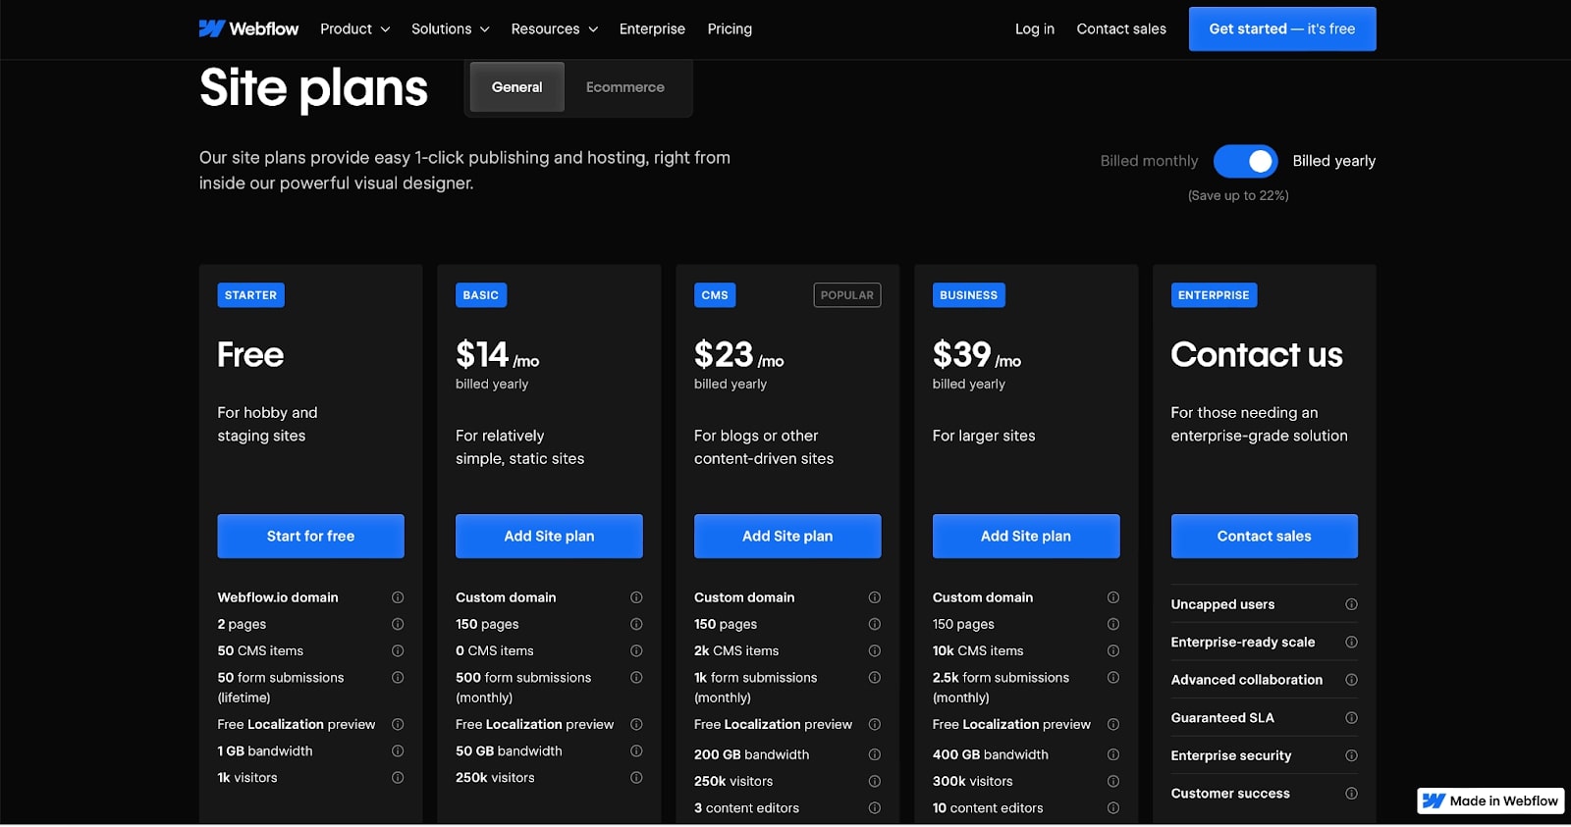Show info for Enterprise-ready scale
Screen dimensions: 1571x827
1351,642
